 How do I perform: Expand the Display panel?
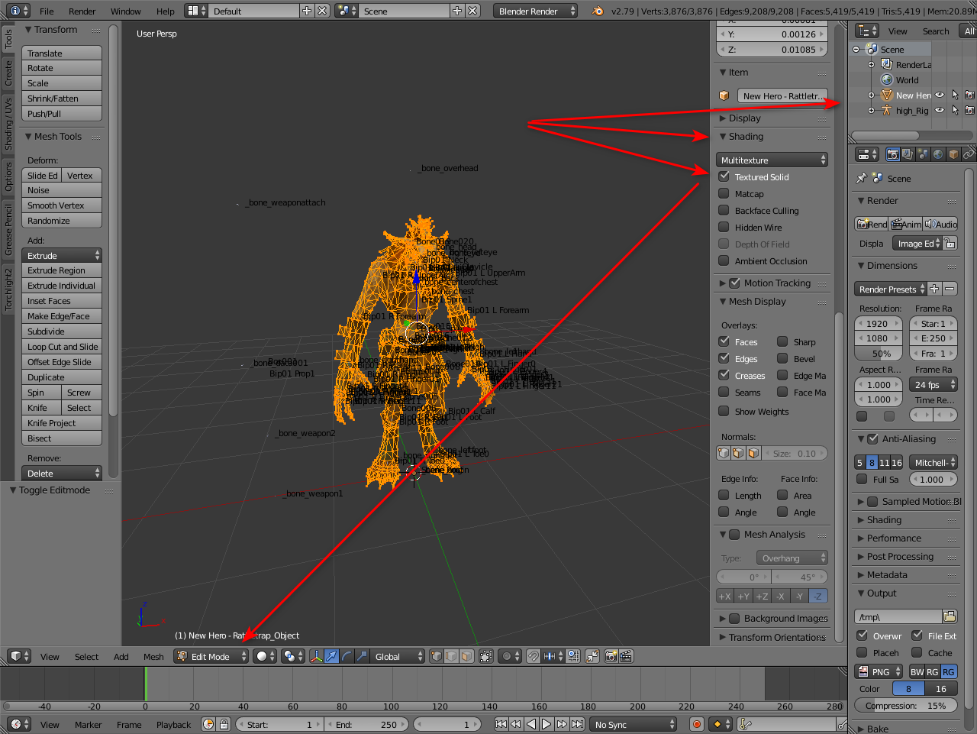744,118
